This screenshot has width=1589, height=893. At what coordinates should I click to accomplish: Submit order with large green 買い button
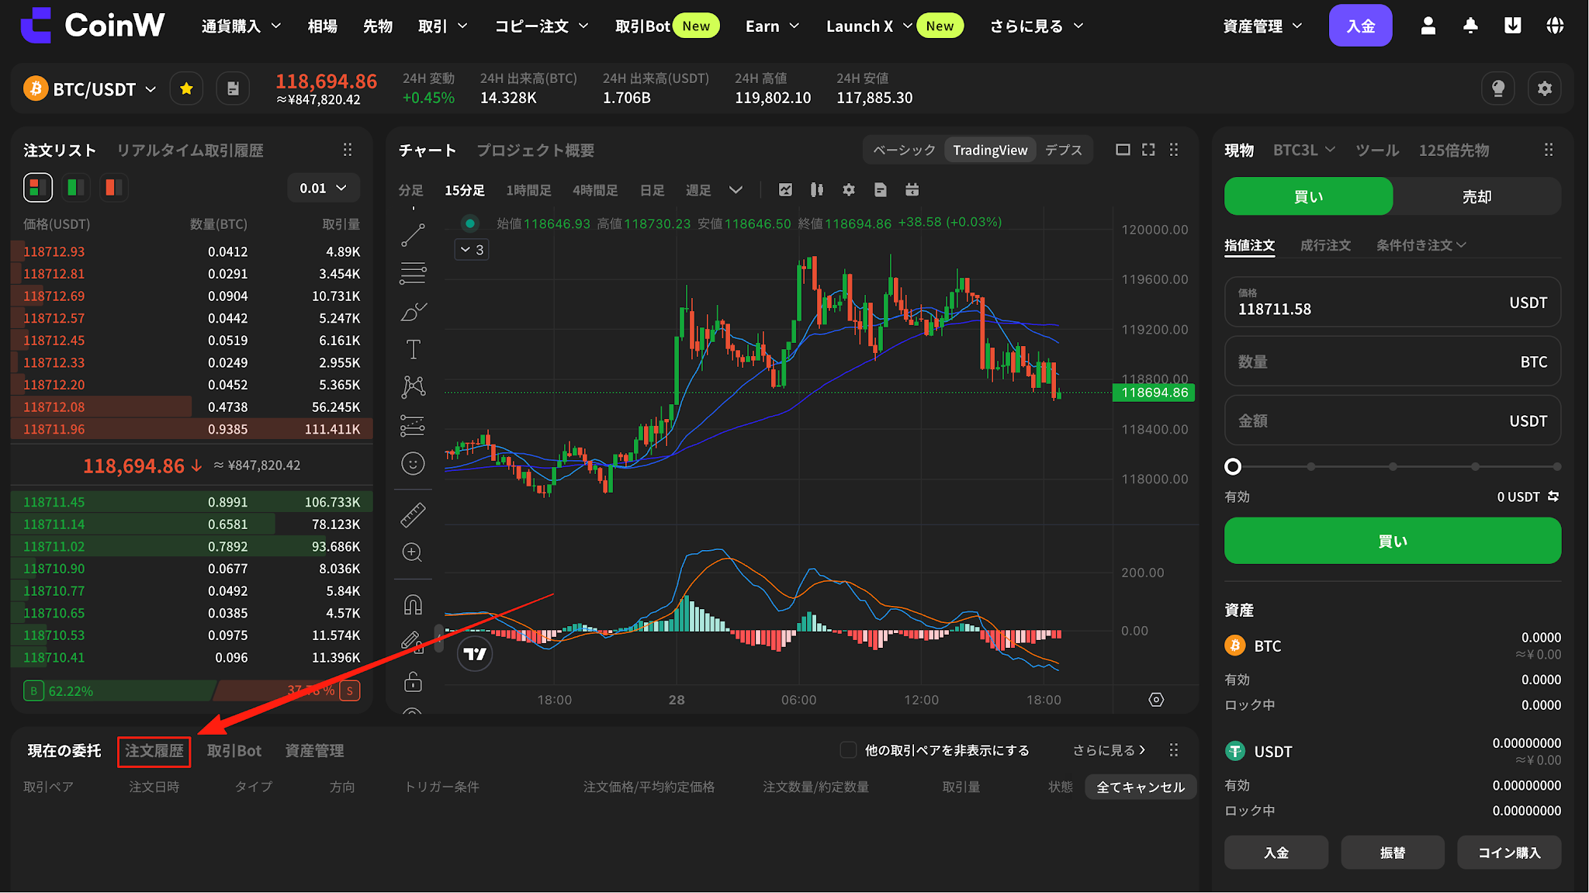click(x=1393, y=541)
